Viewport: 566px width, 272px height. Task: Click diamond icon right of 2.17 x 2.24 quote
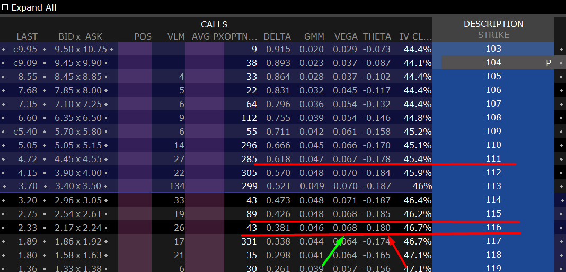(x=106, y=228)
